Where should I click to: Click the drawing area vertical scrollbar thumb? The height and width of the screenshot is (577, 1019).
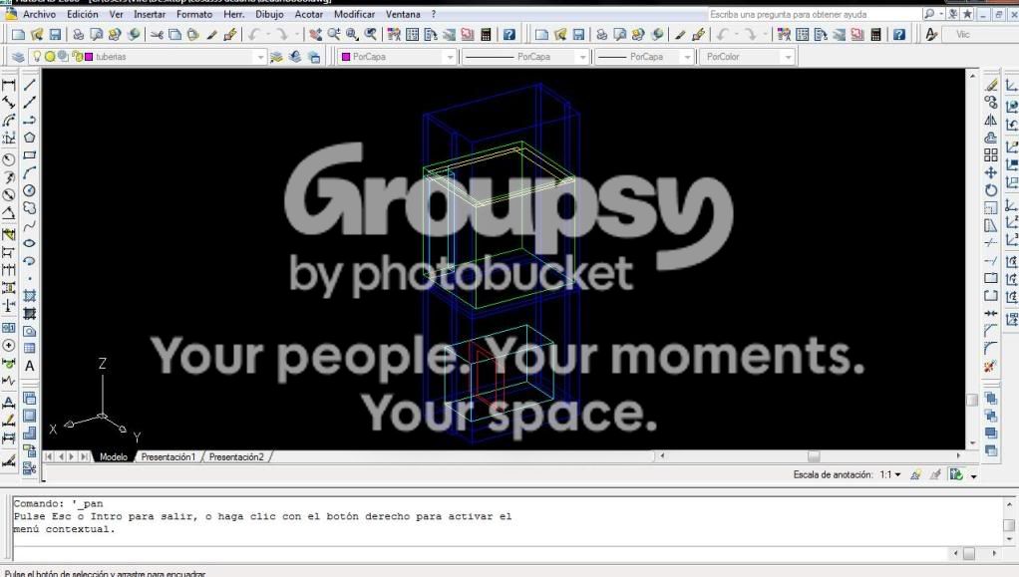[x=972, y=400]
